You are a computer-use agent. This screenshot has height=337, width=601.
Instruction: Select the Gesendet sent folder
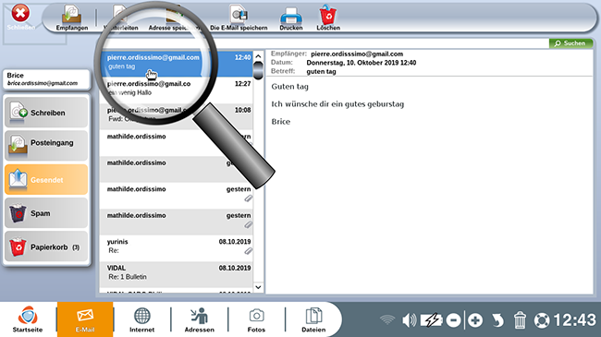point(46,179)
